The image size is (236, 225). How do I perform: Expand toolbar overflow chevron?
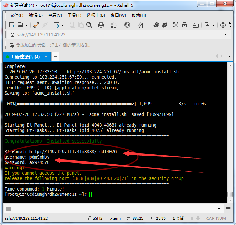pyautogui.click(x=230, y=23)
